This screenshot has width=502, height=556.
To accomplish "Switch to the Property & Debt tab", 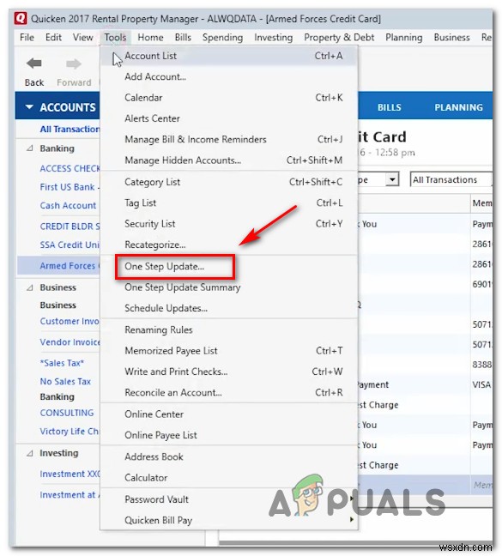I will tap(339, 38).
